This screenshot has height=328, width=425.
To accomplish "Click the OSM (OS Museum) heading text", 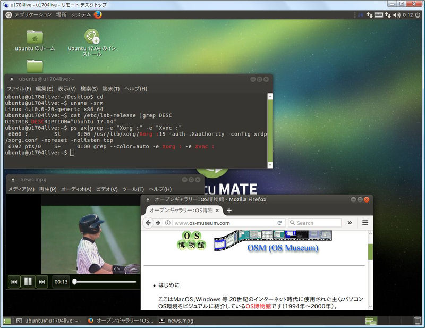I will (x=283, y=248).
